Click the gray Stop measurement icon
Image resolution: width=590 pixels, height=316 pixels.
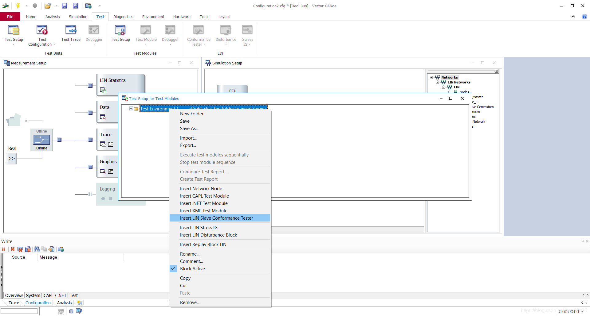point(35,6)
